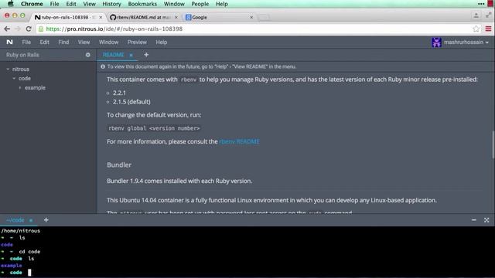Open a new terminal tab with plus

[46, 220]
